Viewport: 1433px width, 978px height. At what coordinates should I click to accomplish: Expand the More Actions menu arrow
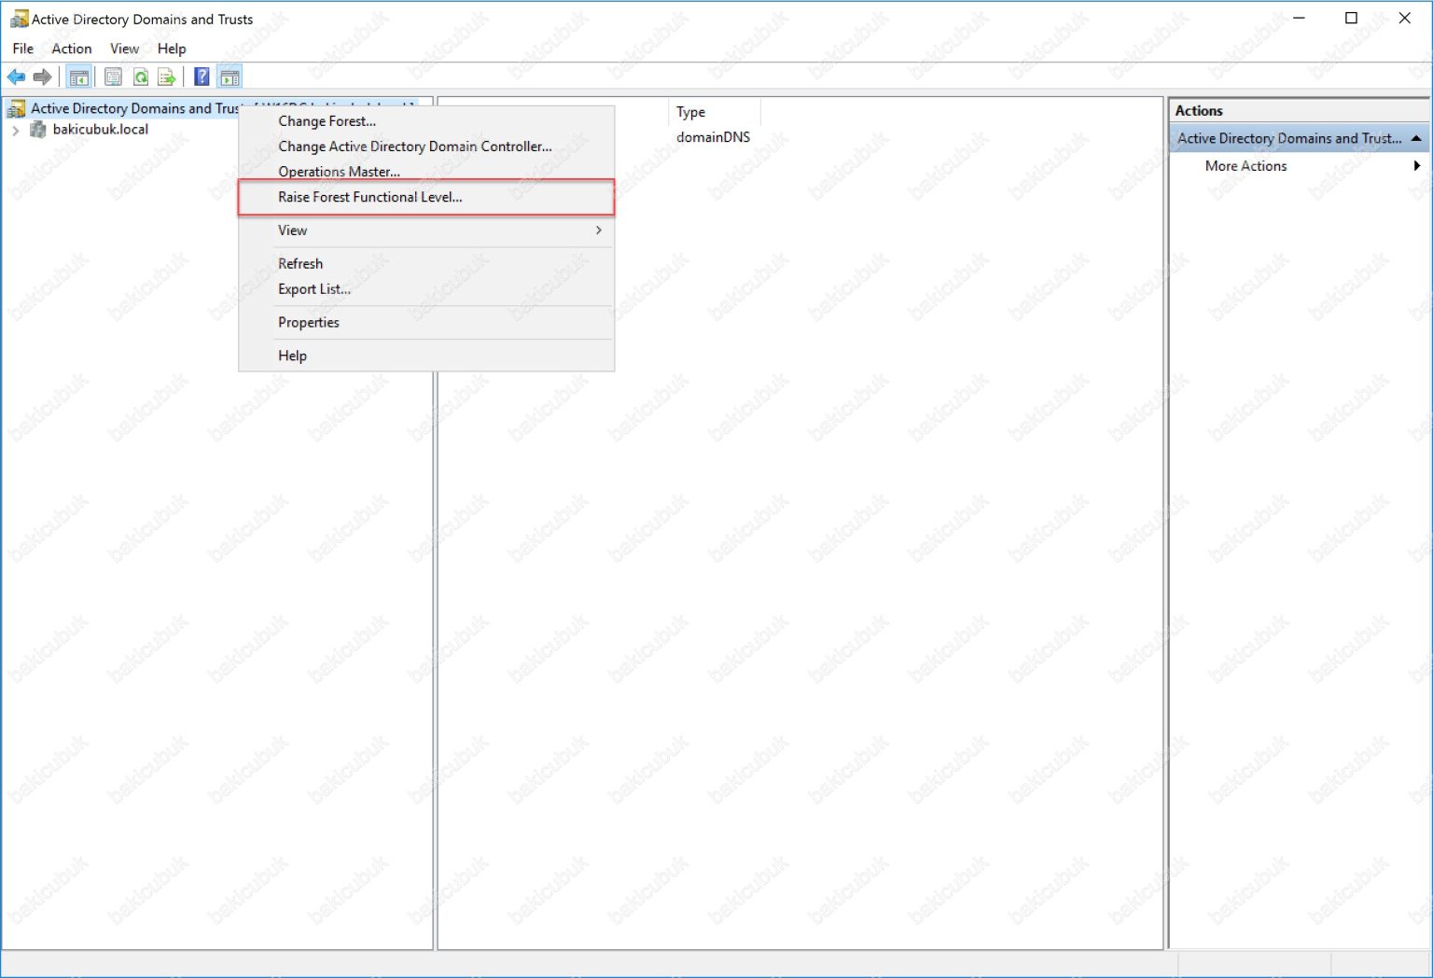[x=1416, y=166]
